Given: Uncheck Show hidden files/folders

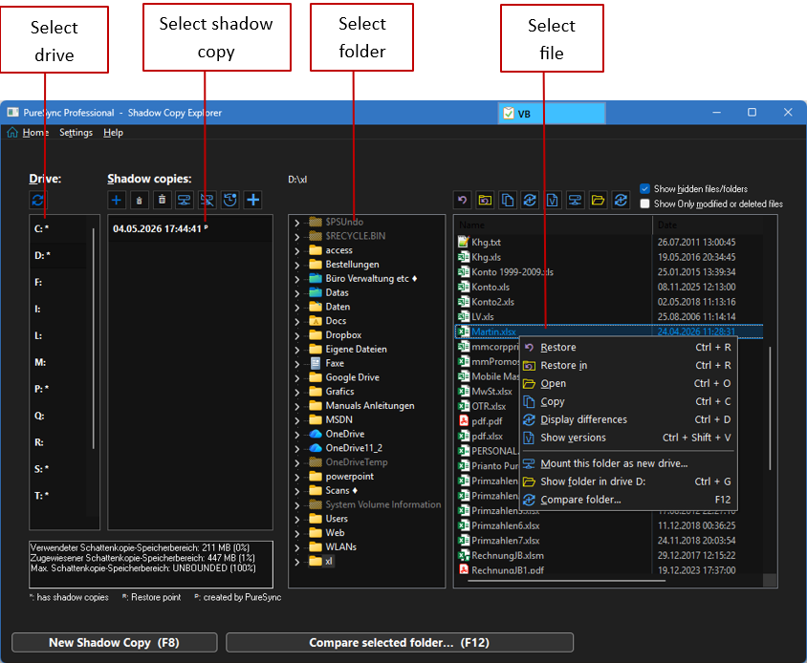Looking at the screenshot, I should pyautogui.click(x=644, y=189).
